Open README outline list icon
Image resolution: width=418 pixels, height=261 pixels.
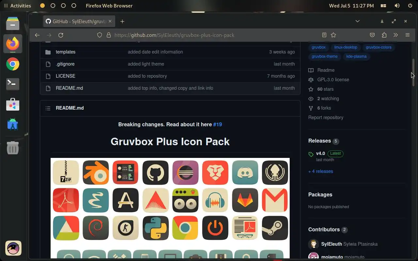48,108
